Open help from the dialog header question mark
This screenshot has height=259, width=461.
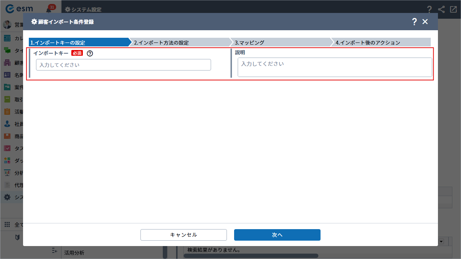pyautogui.click(x=415, y=22)
